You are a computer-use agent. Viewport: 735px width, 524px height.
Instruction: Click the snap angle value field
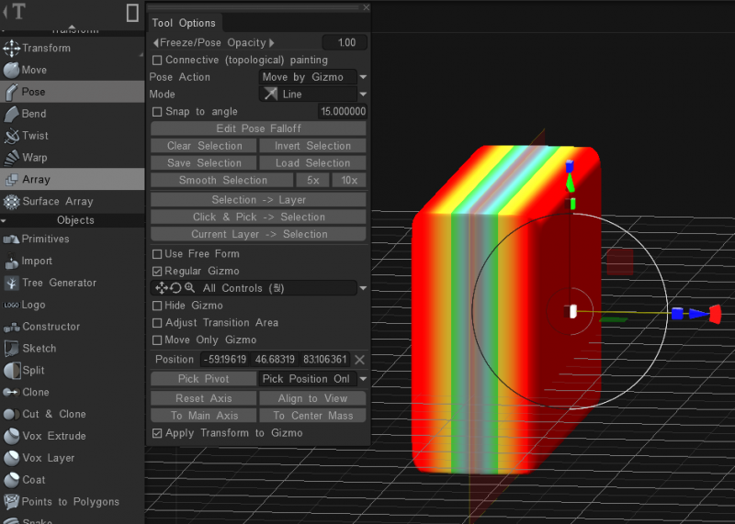[x=342, y=112]
